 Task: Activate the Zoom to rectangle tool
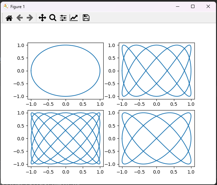pyautogui.click(x=53, y=18)
